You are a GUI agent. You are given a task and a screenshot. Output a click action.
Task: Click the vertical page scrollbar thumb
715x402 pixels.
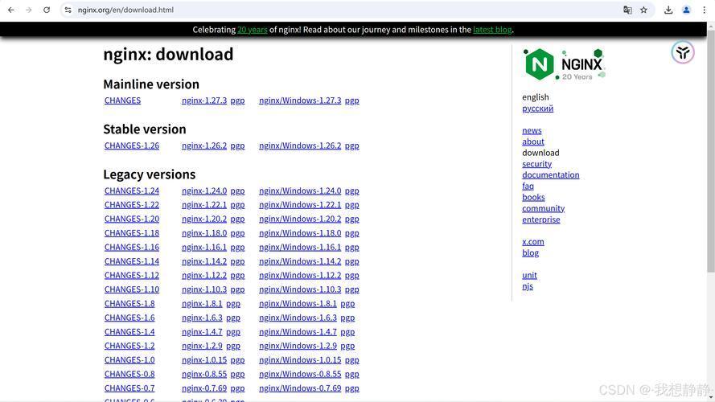pos(710,150)
